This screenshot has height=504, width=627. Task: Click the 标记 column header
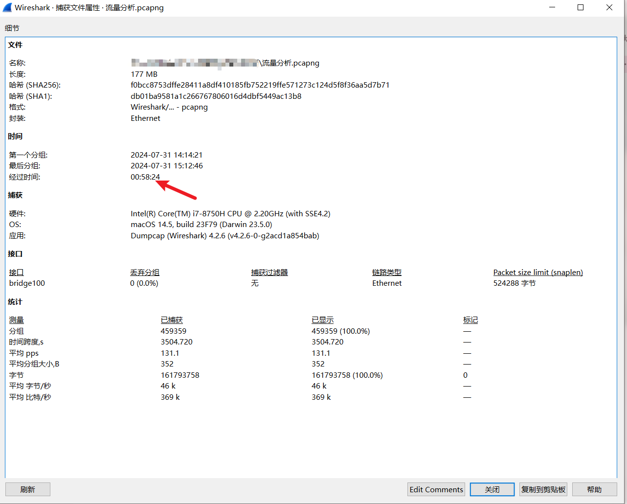coord(470,320)
